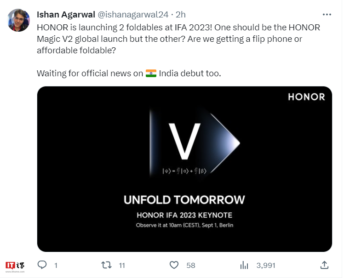This screenshot has height=278, width=344.
Task: Open view analytics bar chart icon
Action: [244, 265]
